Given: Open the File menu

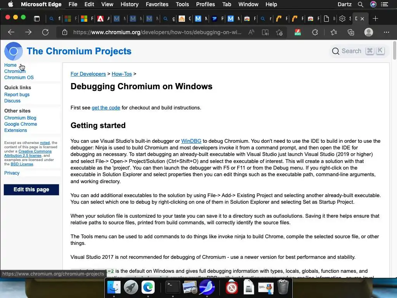Looking at the screenshot, I should tap(73, 4).
